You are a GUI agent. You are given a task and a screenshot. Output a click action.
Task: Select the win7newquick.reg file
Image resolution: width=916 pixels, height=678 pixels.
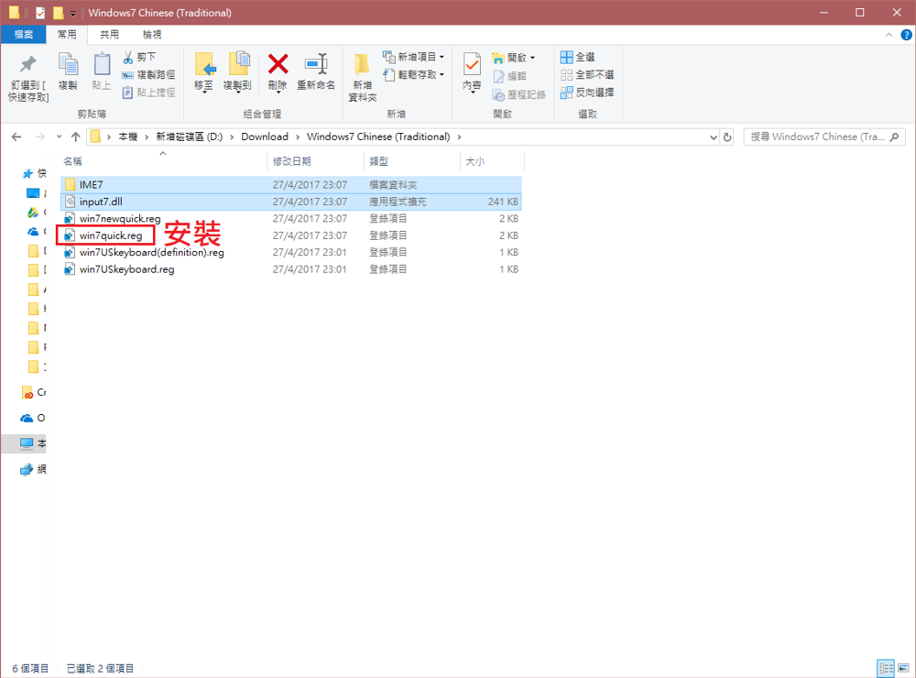point(291,219)
